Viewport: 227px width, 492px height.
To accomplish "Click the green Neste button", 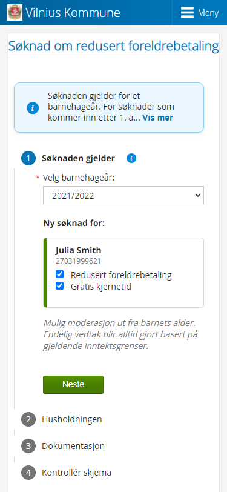I will coord(73,385).
